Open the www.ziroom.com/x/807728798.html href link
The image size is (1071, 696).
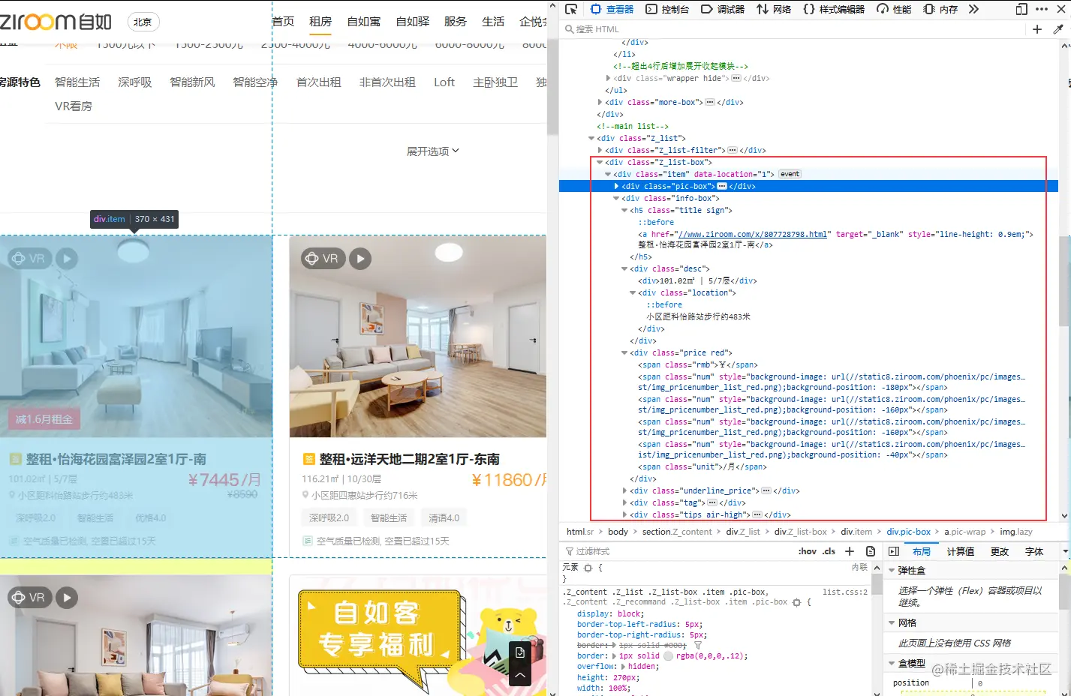click(x=754, y=234)
